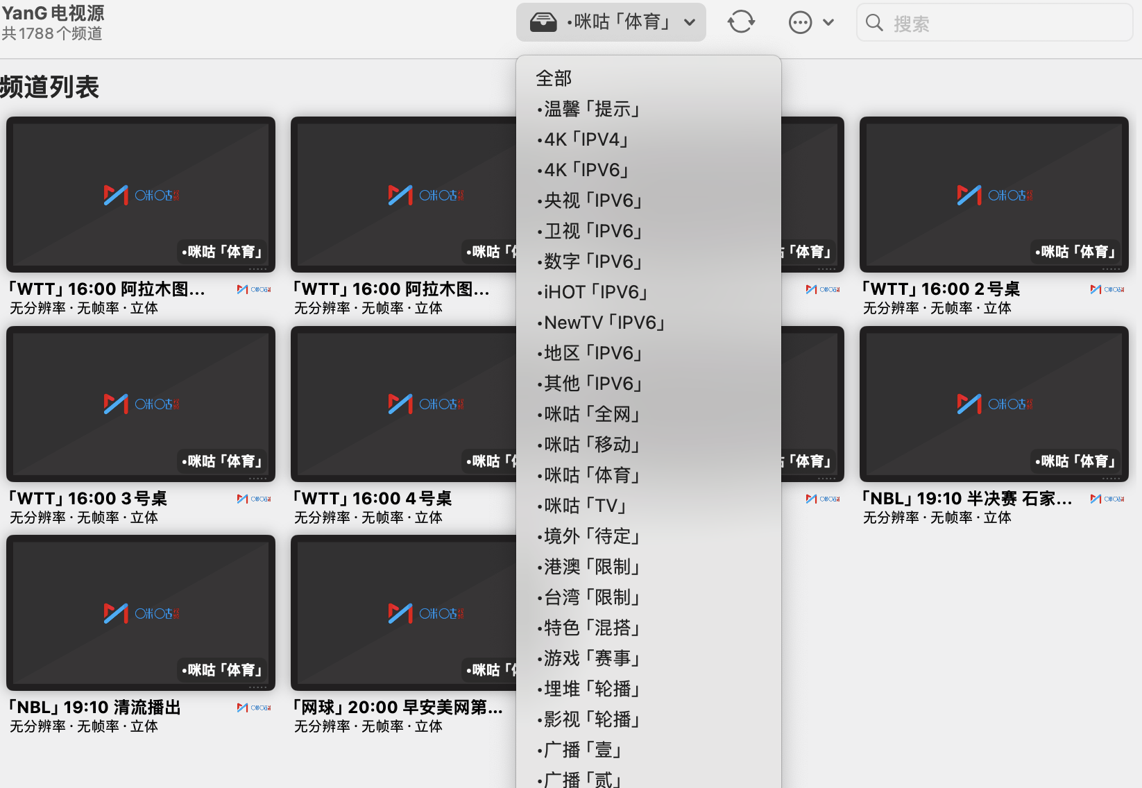The width and height of the screenshot is (1142, 788).
Task: Select •温馨「提示」 category
Action: pyautogui.click(x=649, y=109)
